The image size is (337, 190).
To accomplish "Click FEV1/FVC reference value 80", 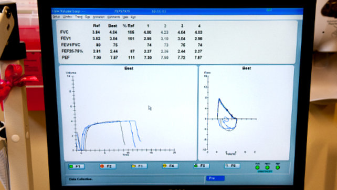I will pyautogui.click(x=98, y=45).
